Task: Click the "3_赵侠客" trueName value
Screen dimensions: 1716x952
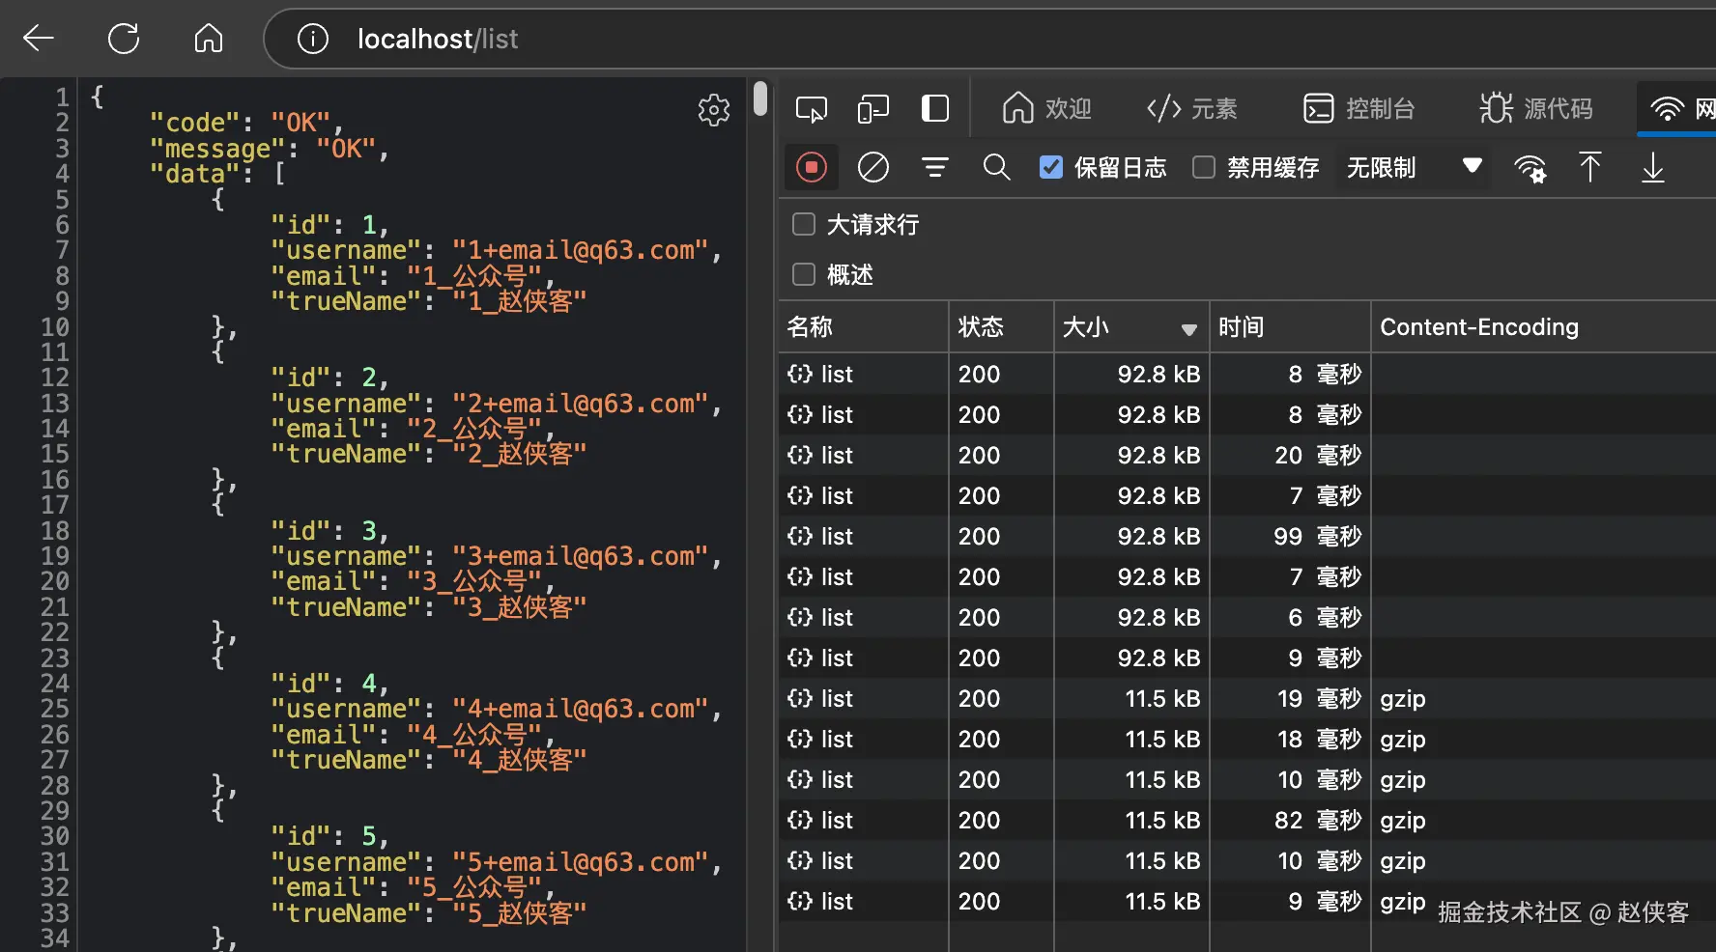Action: [520, 607]
